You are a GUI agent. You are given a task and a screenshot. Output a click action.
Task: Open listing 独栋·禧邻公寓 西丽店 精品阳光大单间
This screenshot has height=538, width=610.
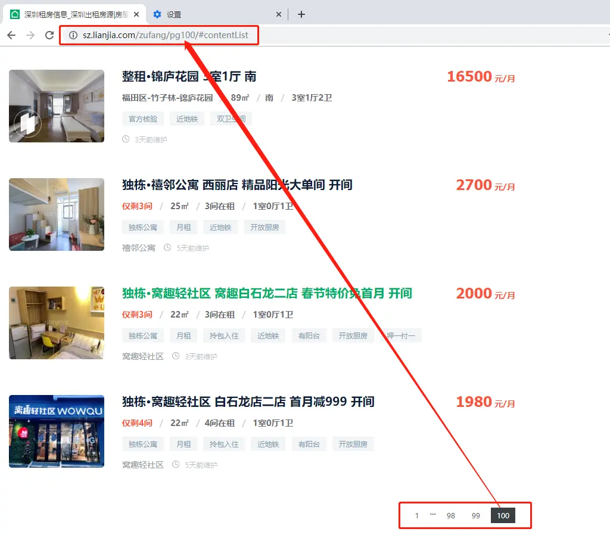click(x=237, y=185)
